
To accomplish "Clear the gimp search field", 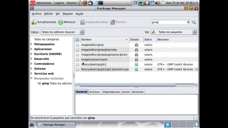I will (188, 22).
